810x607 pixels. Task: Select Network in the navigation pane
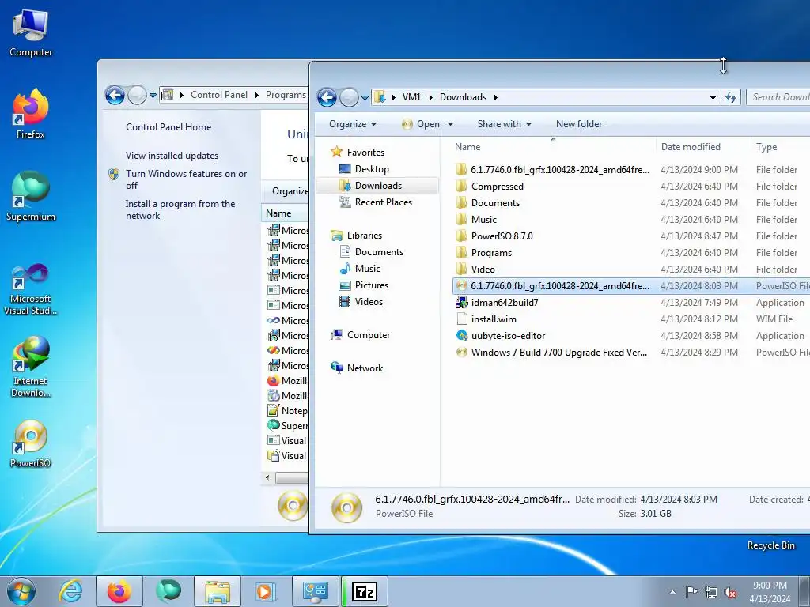pos(365,368)
